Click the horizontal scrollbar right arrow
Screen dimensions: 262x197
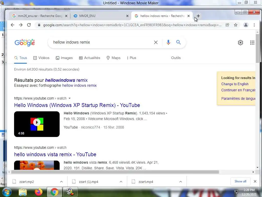[253, 172]
